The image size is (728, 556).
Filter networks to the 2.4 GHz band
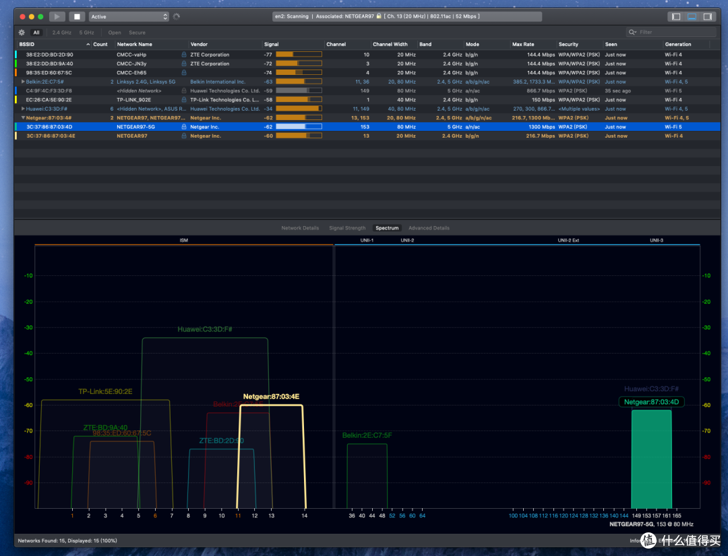click(x=62, y=32)
